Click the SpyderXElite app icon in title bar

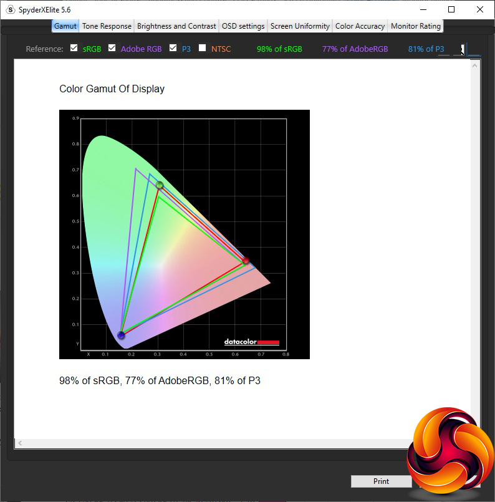click(11, 9)
